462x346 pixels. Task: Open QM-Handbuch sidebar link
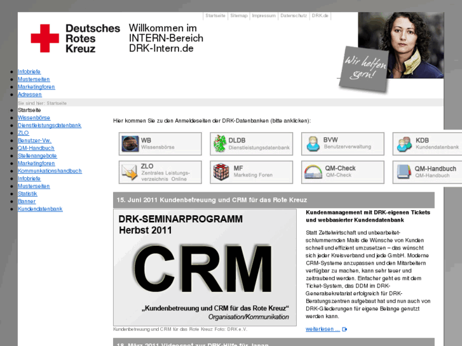(x=36, y=148)
